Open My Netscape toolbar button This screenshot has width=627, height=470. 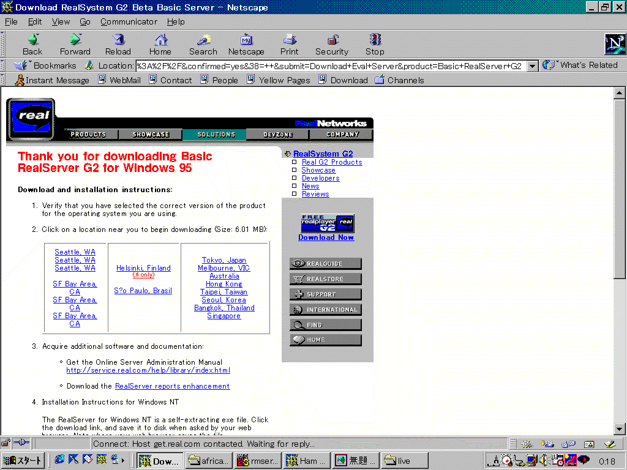pyautogui.click(x=246, y=44)
